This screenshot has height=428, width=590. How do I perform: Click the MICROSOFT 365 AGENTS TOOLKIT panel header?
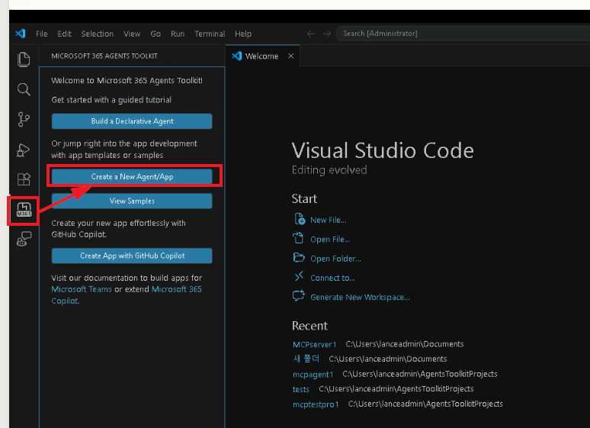pos(104,56)
